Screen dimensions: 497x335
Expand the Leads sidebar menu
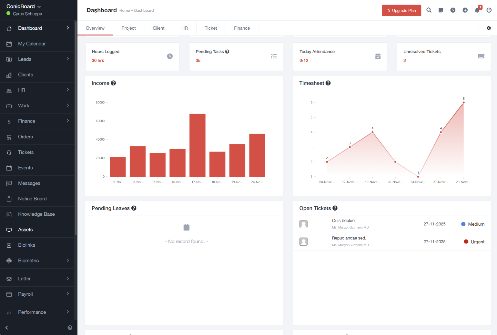coord(37,59)
